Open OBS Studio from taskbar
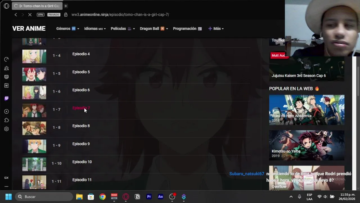The width and height of the screenshot is (360, 203). (172, 197)
